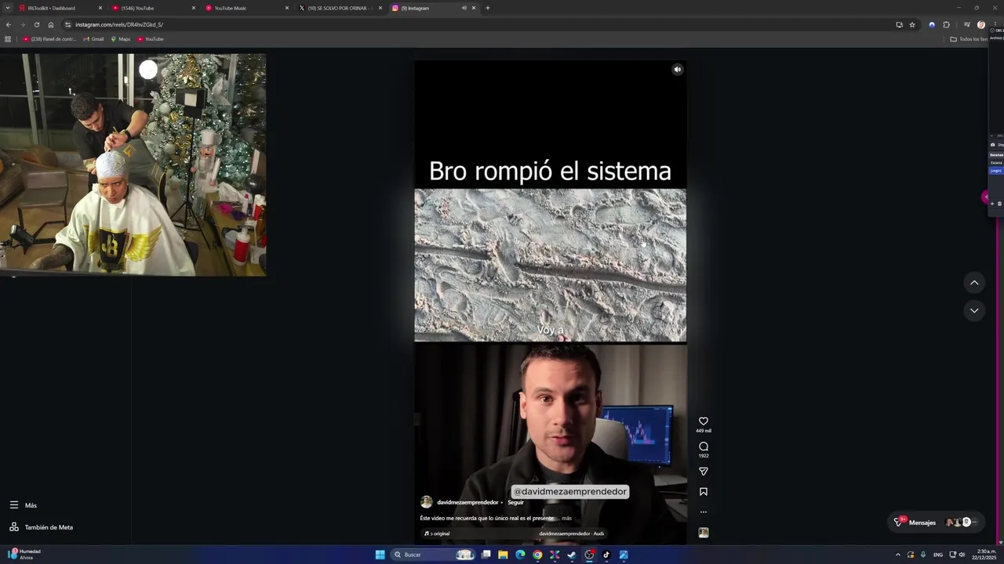Show hidden system tray icons
Viewport: 1004px width, 564px height.
pyautogui.click(x=898, y=555)
